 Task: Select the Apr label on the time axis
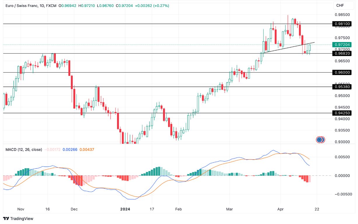(x=280, y=209)
